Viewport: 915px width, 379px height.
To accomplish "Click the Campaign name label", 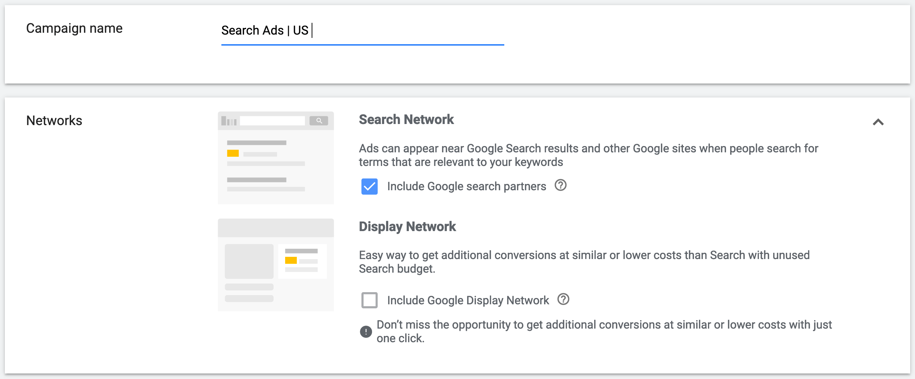I will tap(74, 28).
